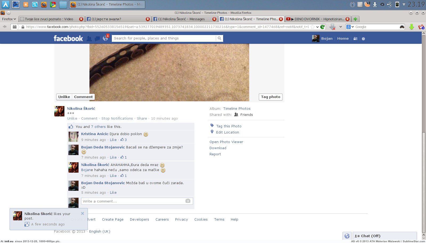
Task: Focus the 'Write a comment' field
Action: (x=137, y=201)
